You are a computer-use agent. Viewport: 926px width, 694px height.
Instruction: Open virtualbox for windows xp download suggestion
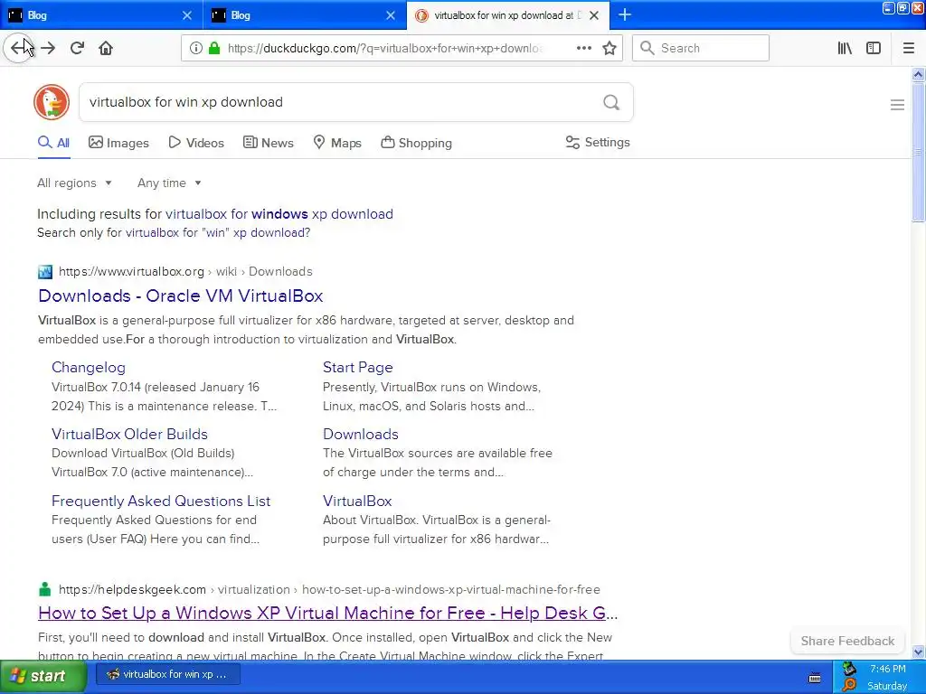(279, 213)
